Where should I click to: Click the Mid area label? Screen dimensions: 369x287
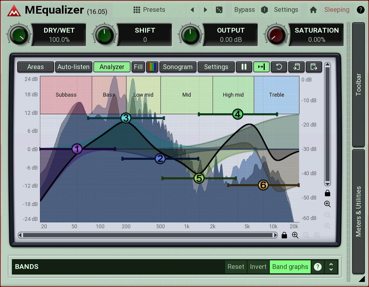[x=187, y=95]
